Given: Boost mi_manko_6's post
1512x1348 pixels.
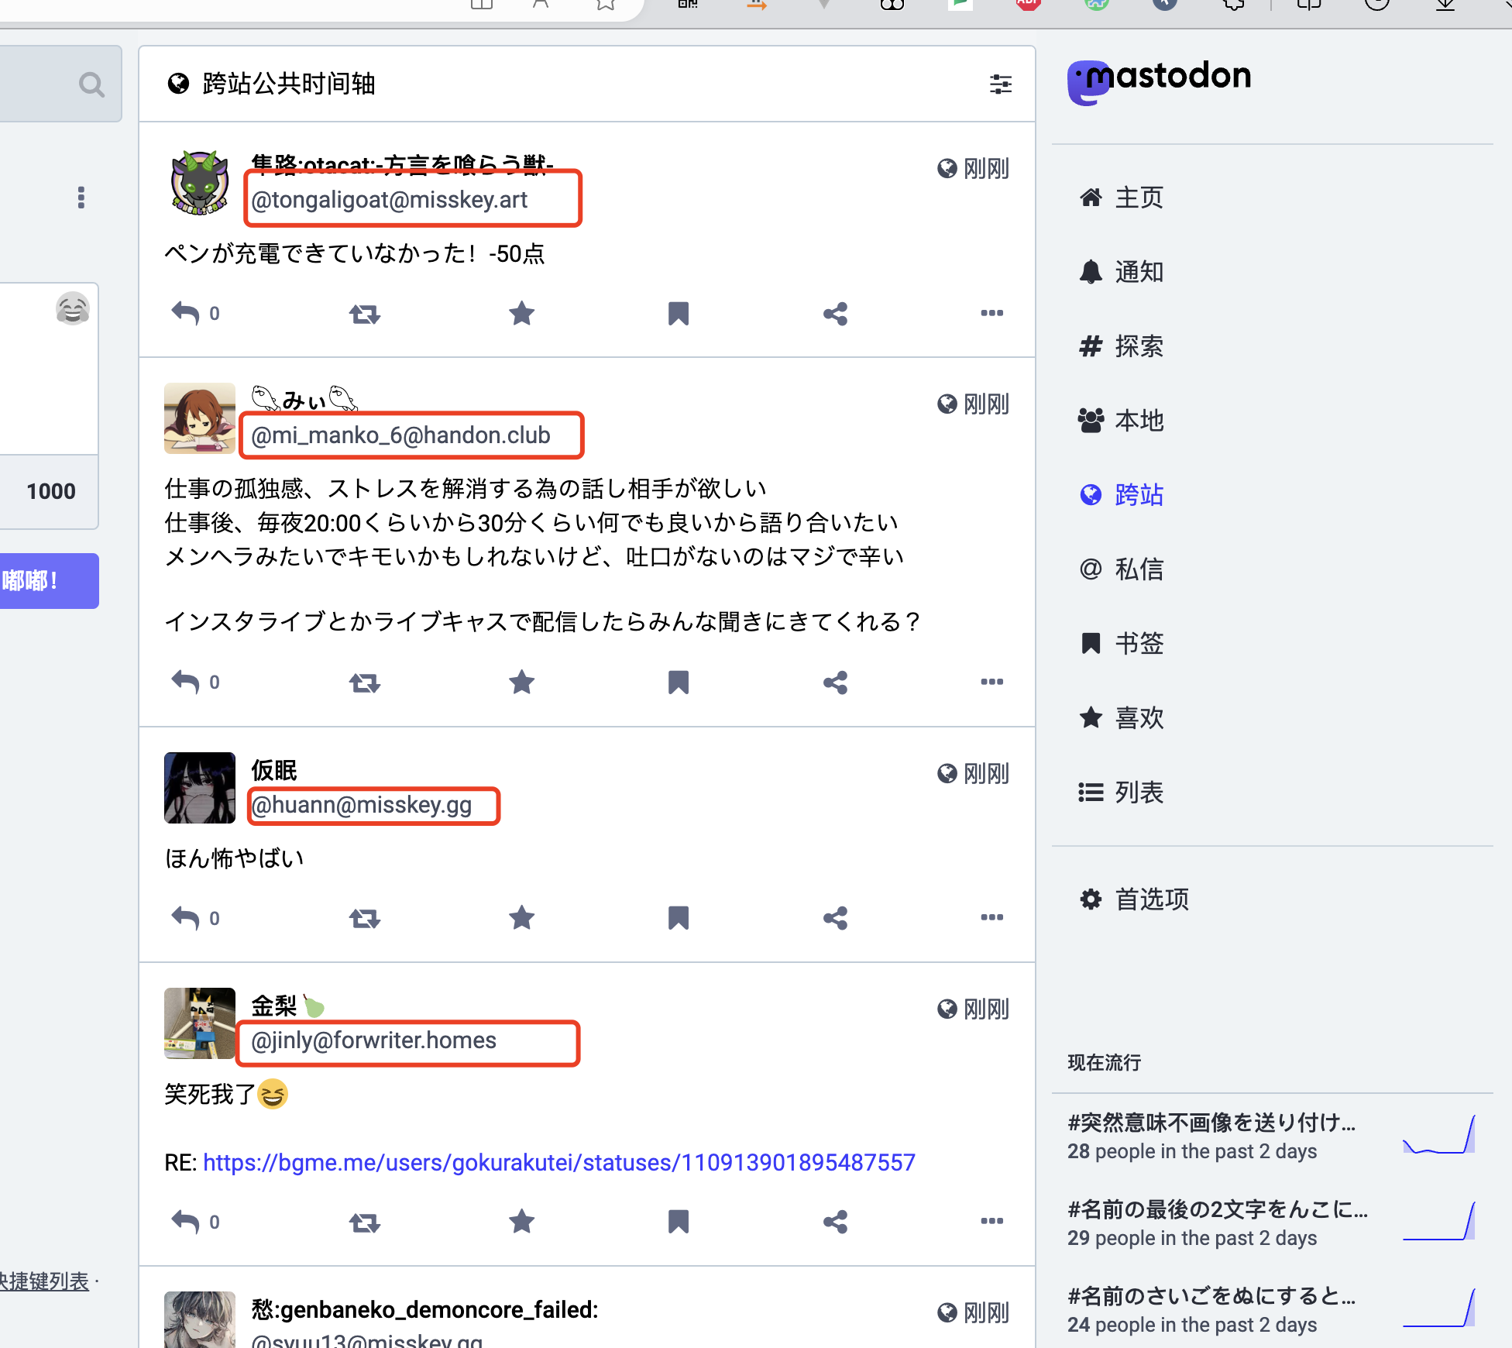Looking at the screenshot, I should pyautogui.click(x=364, y=683).
